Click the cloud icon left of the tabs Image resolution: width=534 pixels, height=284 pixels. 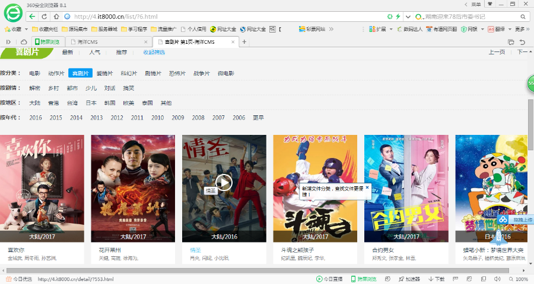pyautogui.click(x=24, y=42)
